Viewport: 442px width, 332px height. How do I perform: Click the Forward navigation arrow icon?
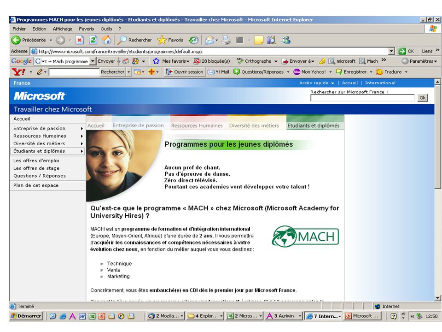60,40
